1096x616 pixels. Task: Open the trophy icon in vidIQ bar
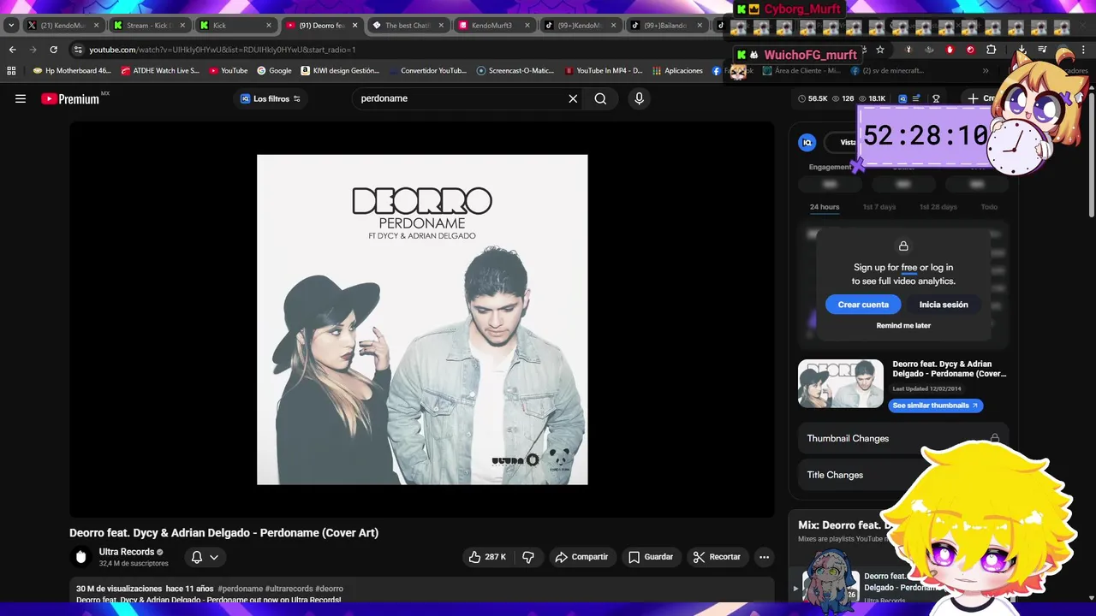coord(936,98)
